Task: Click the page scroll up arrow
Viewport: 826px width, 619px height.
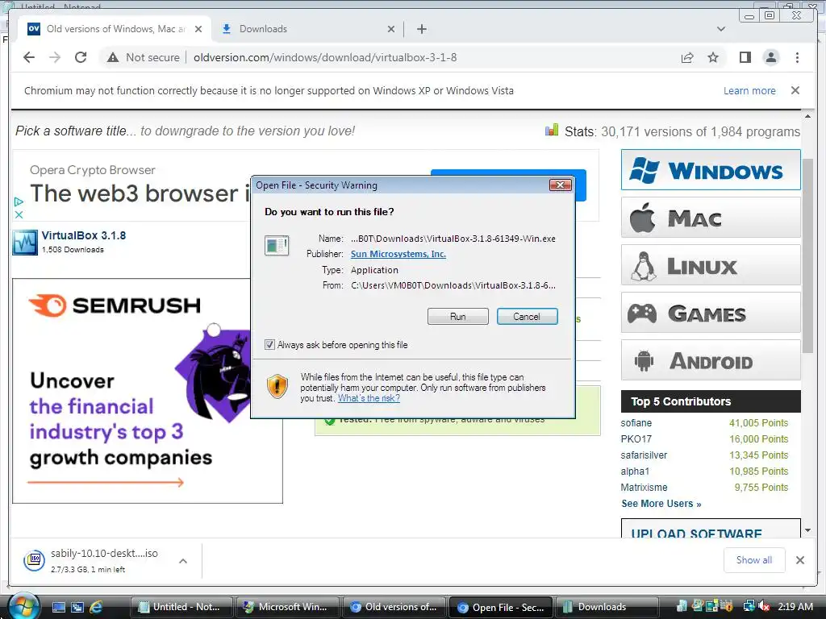Action: pyautogui.click(x=807, y=116)
